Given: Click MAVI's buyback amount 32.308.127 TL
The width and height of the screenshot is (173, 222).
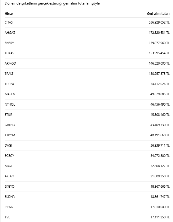Looking at the screenshot, I should (160, 166).
